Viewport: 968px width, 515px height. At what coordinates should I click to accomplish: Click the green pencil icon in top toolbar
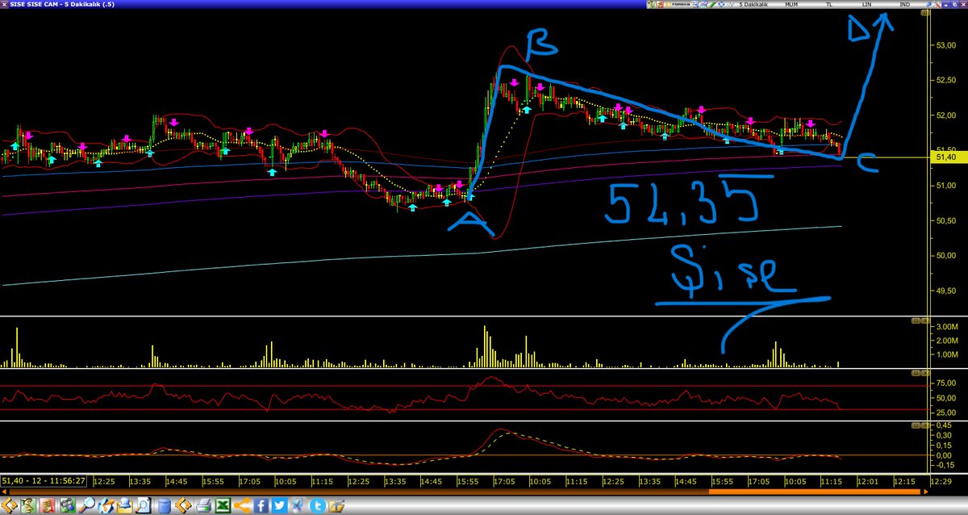712,5
